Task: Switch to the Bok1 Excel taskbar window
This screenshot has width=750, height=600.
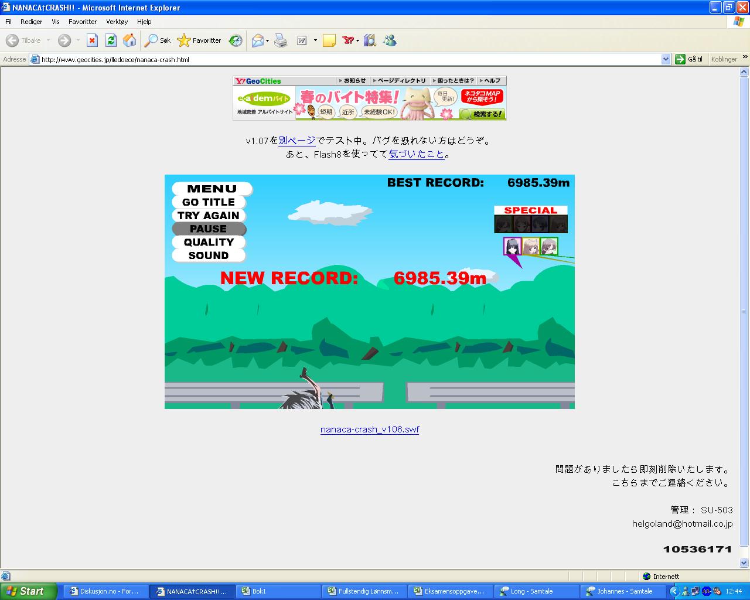Action: pyautogui.click(x=278, y=591)
